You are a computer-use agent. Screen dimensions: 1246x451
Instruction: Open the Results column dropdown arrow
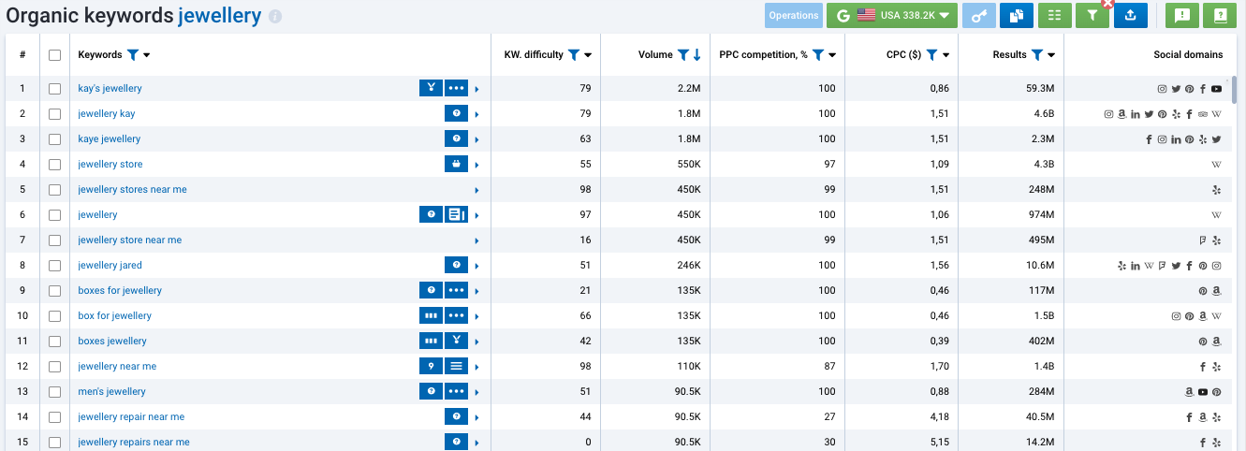(x=1052, y=55)
